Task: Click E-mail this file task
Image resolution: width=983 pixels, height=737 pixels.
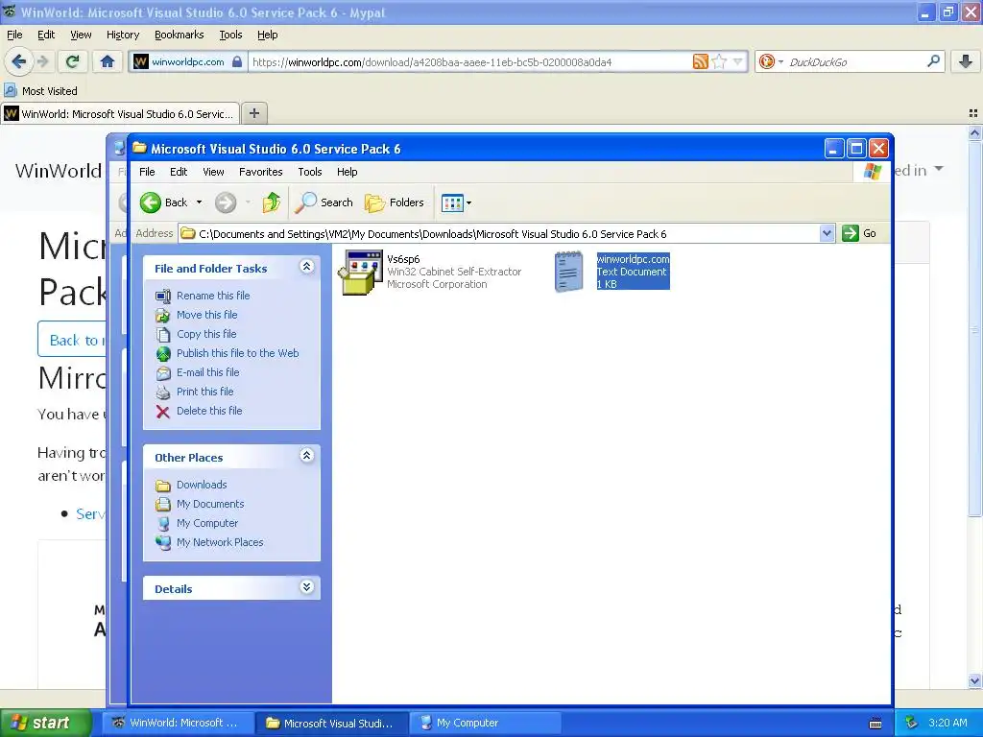Action: [207, 372]
